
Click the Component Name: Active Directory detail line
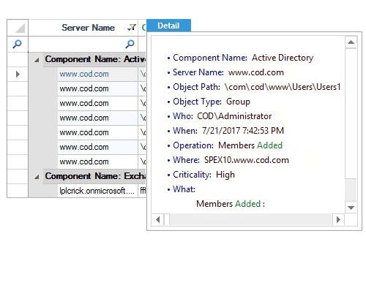click(240, 58)
